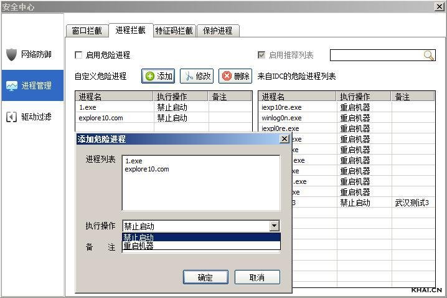
Task: Collapse the 执行操作 dropdown arrow
Action: pos(274,226)
